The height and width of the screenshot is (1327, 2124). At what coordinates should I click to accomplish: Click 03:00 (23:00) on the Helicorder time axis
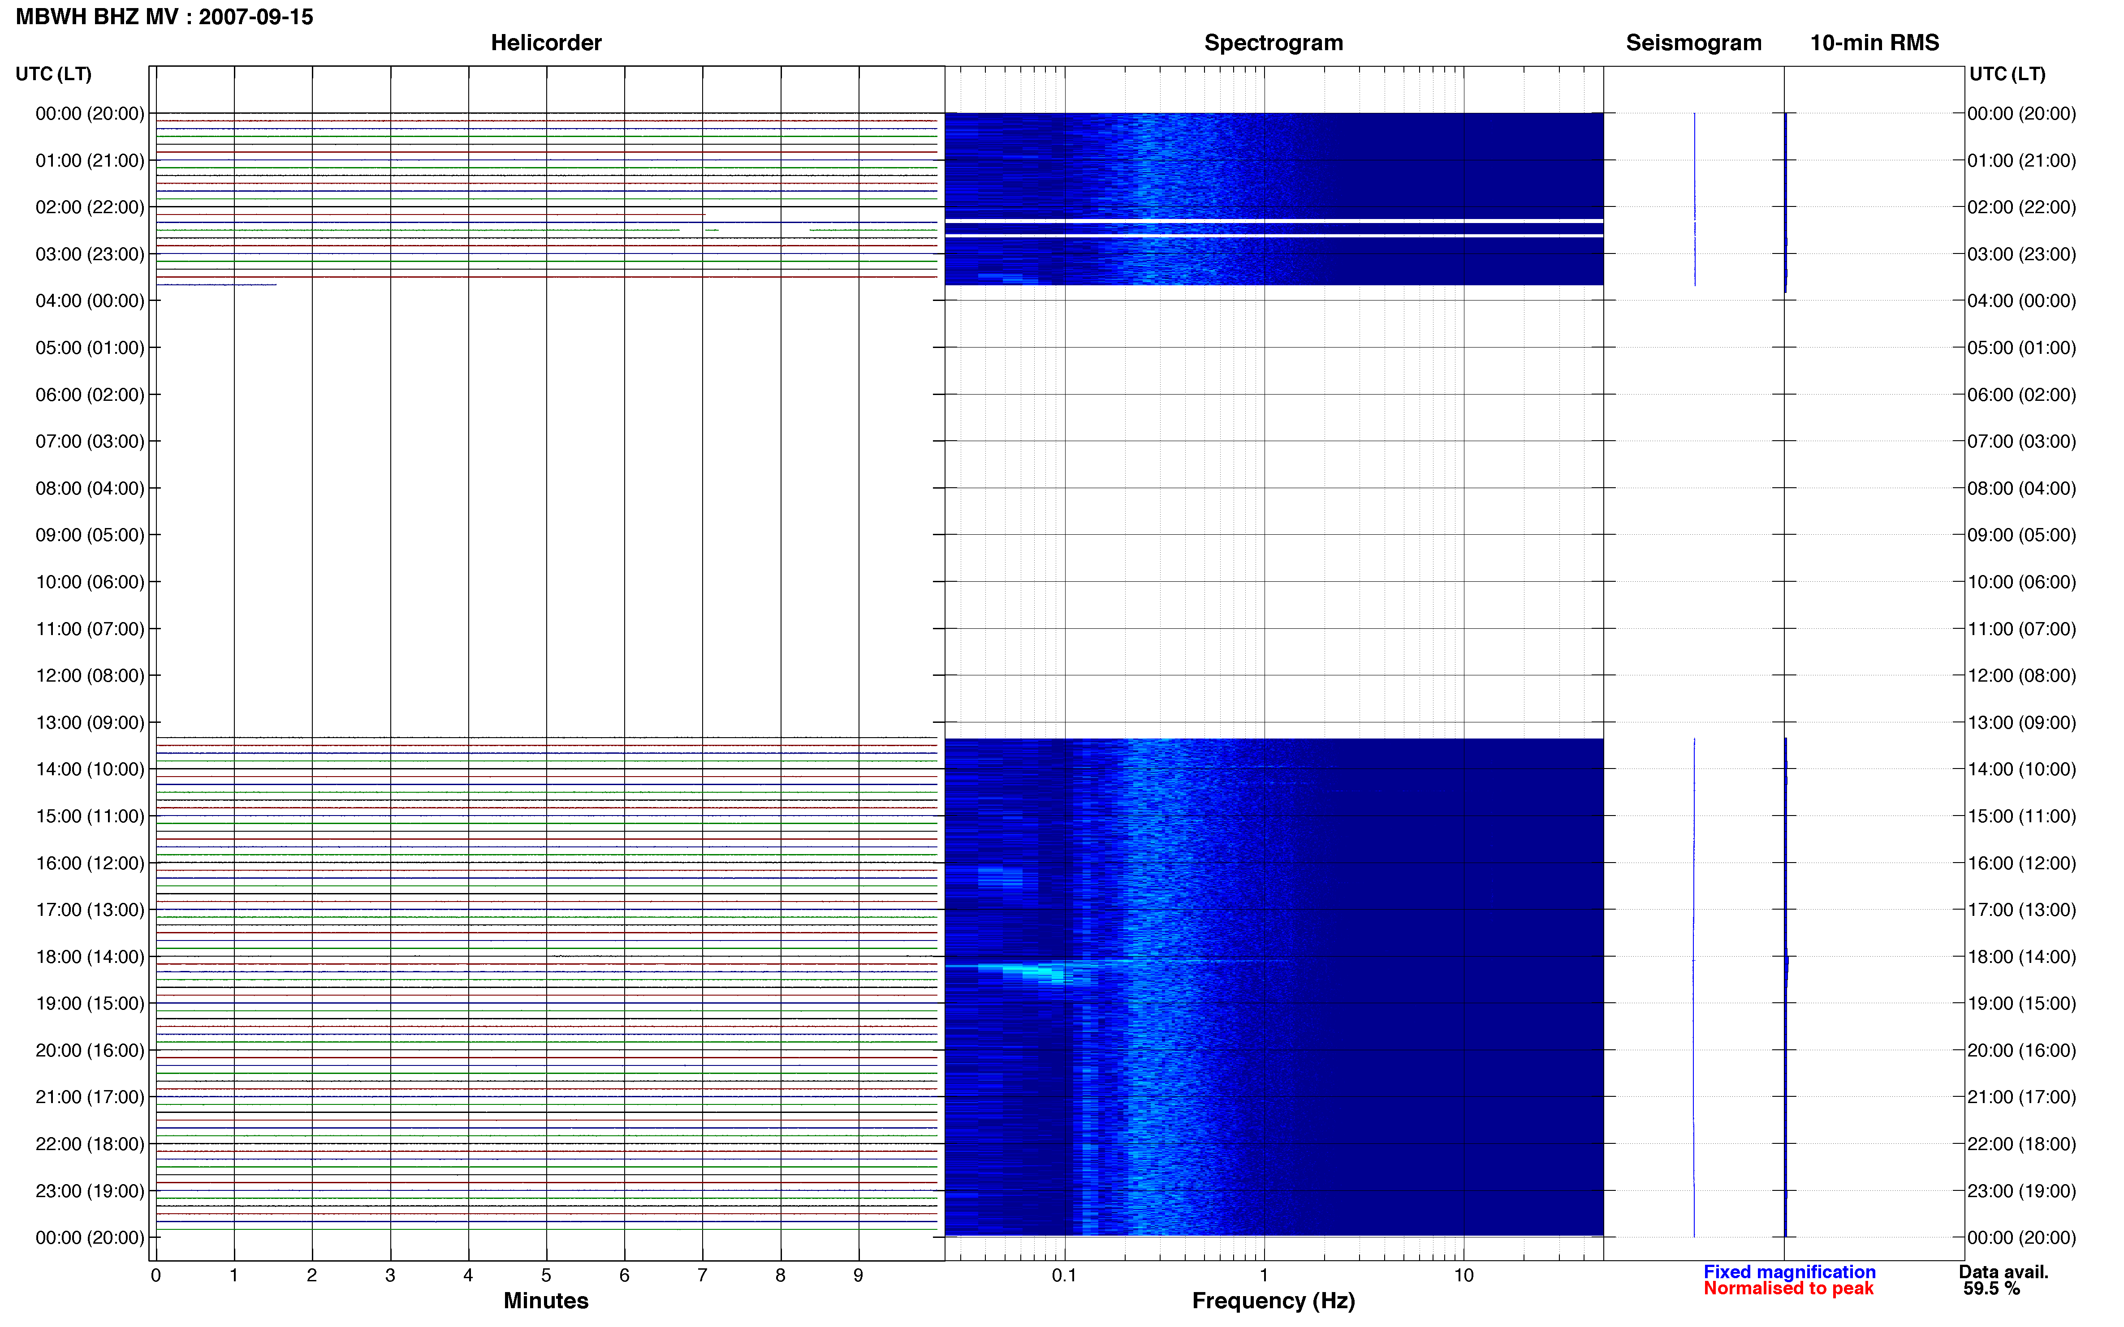90,254
